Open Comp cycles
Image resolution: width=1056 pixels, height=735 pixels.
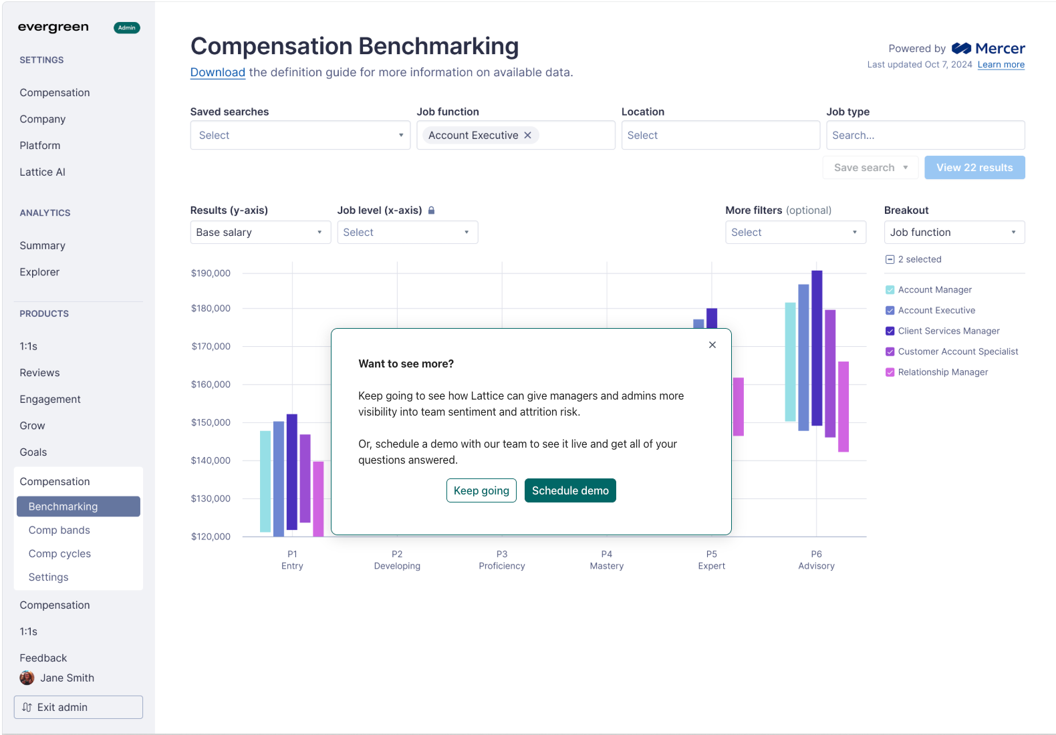click(x=59, y=554)
